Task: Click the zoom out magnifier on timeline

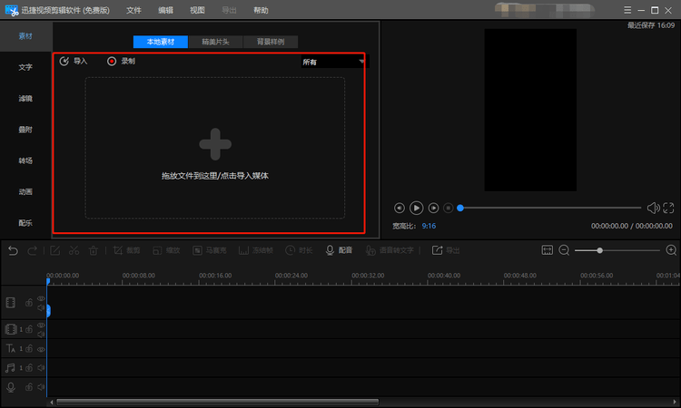Action: point(564,250)
